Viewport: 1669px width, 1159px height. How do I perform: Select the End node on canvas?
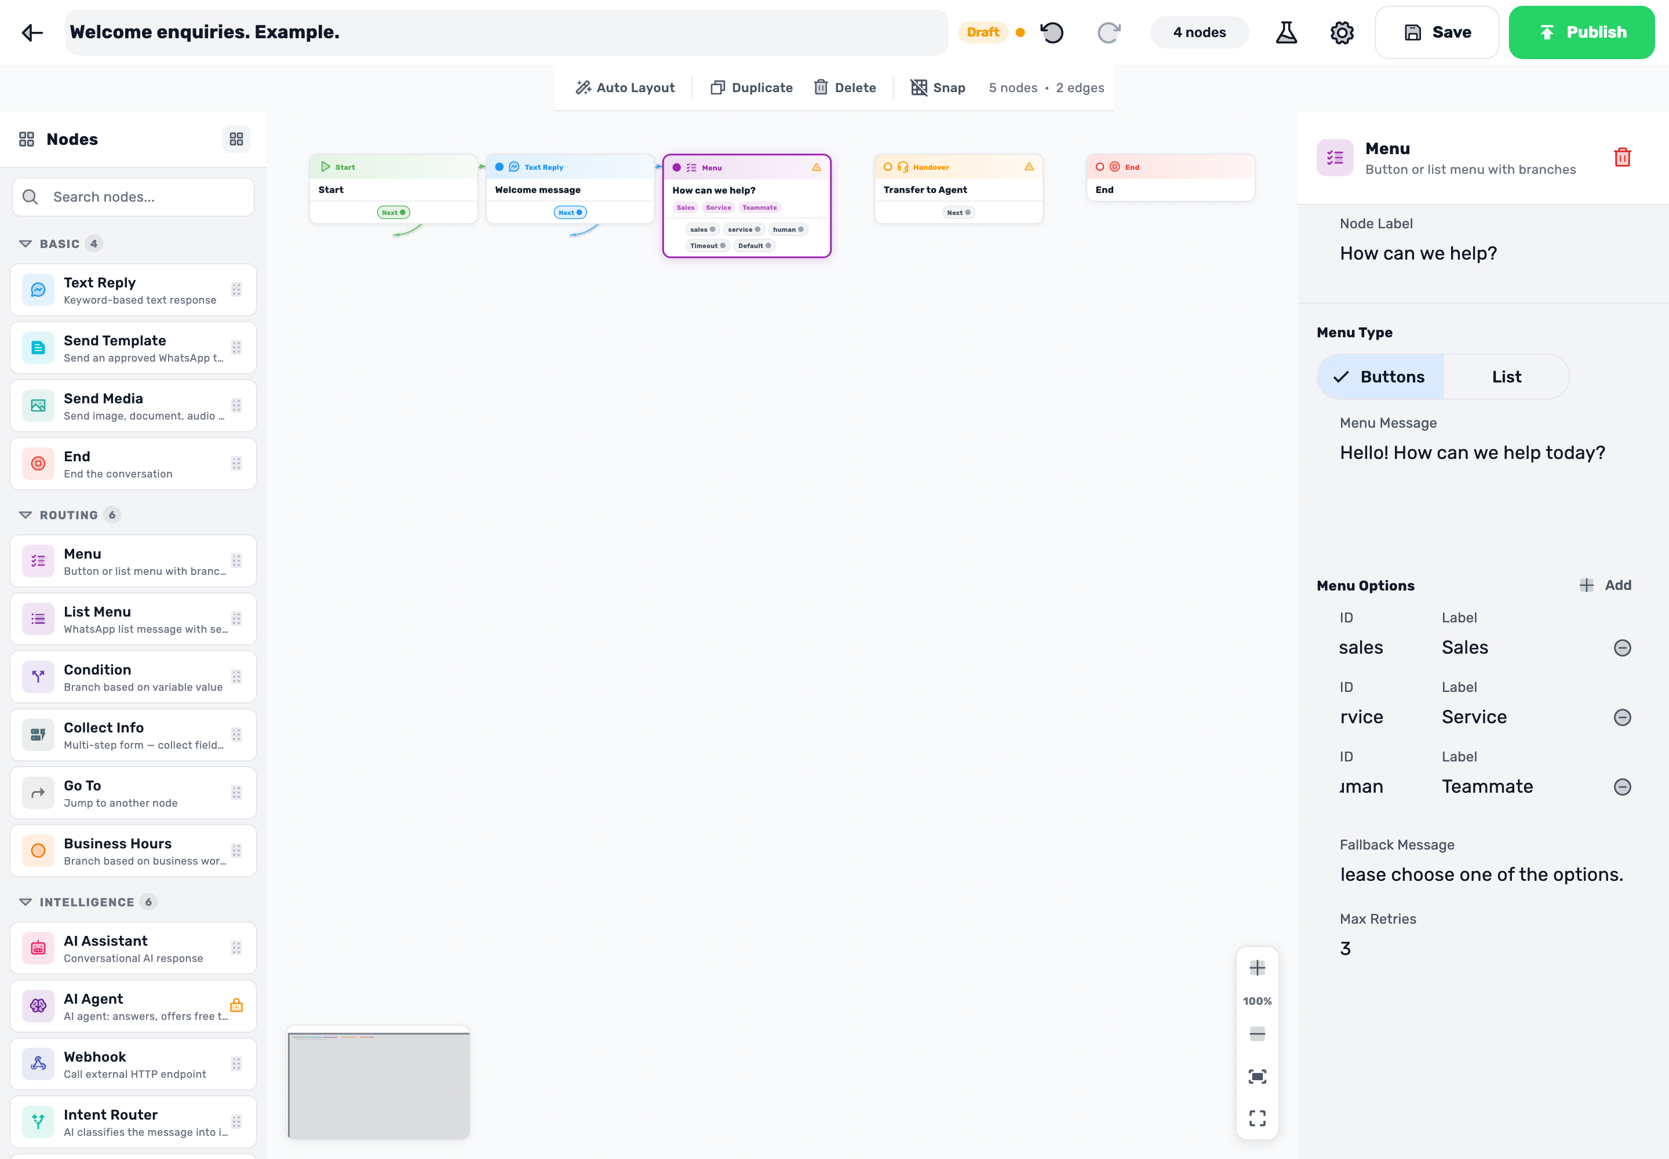tap(1170, 178)
